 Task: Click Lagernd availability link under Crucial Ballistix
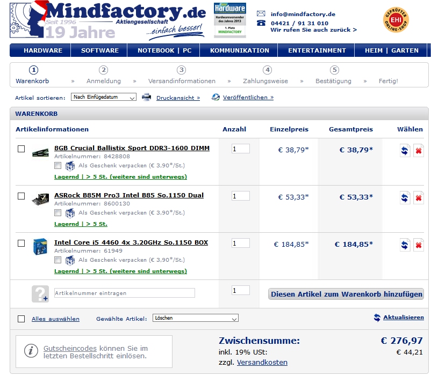tap(120, 177)
